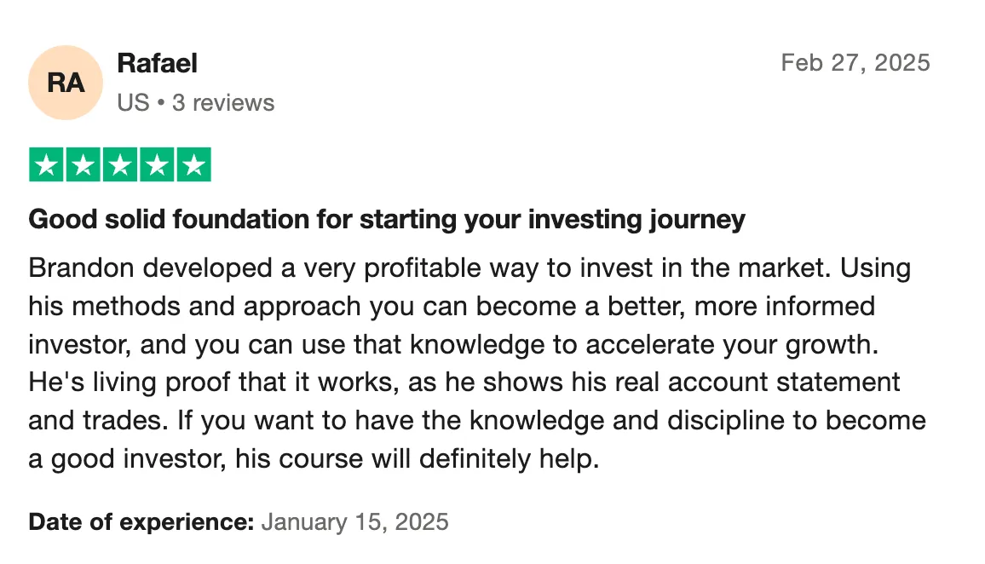Click the 'Date of experience:' label
The height and width of the screenshot is (564, 985).
[141, 522]
